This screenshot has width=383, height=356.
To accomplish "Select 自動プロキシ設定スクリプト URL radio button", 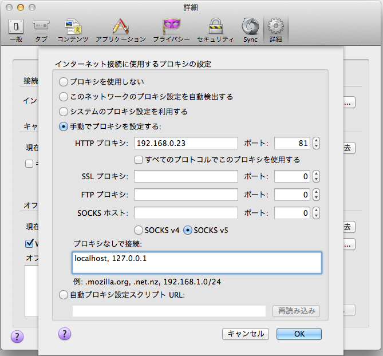I will [x=64, y=295].
